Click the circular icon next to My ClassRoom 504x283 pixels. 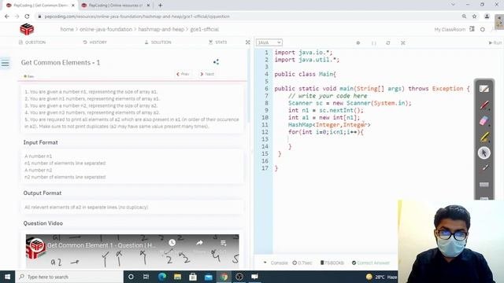[483, 30]
